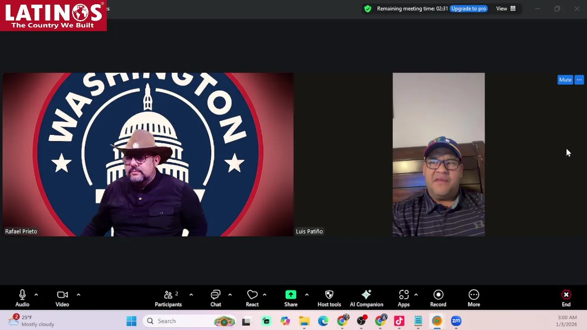Start screen sharing with green Share button
This screenshot has height=330, width=587.
tap(291, 298)
